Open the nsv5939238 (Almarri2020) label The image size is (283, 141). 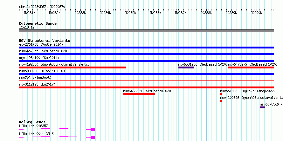(42, 71)
